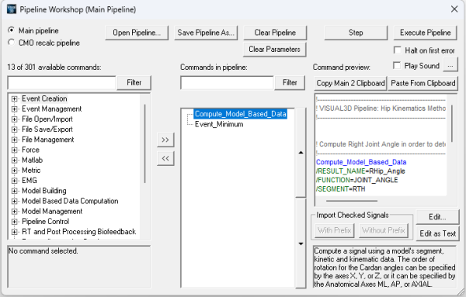Viewport: 466px width, 297px height.
Task: Click the add-to-pipeline >> arrow button
Action: point(165,140)
